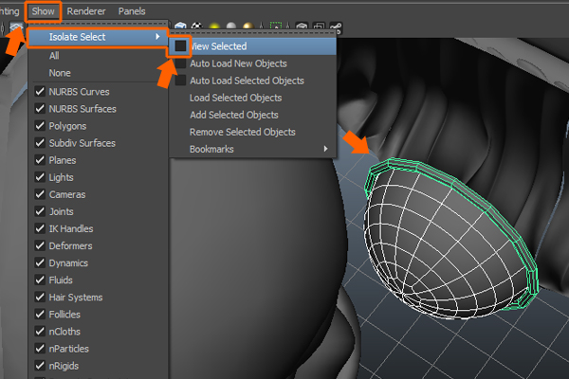This screenshot has width=569, height=379.
Task: Click the blue shaded cube toolbar icon
Action: coord(181,26)
